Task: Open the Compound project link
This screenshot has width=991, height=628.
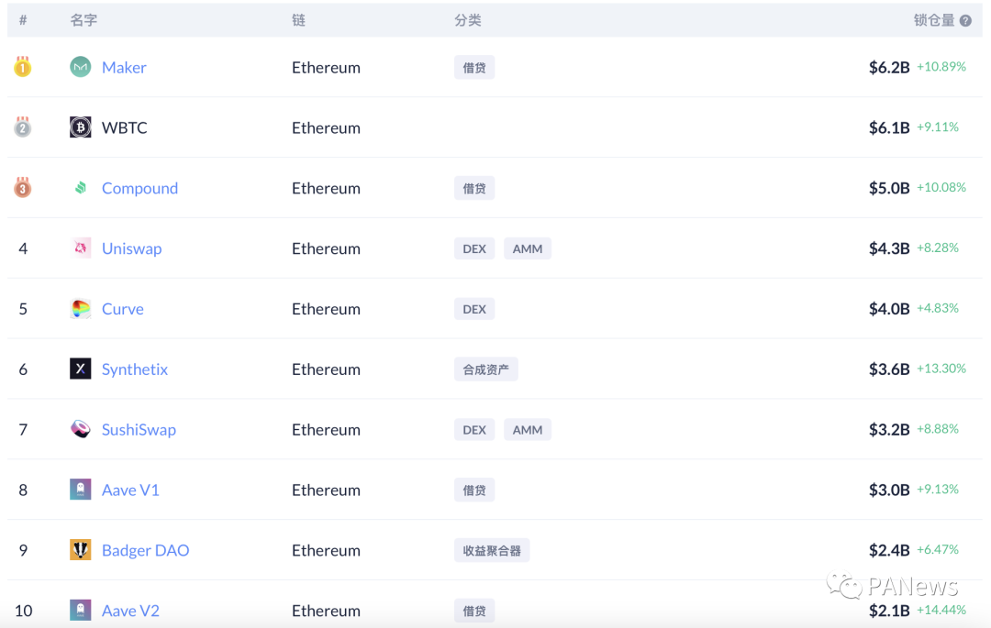Action: point(139,188)
